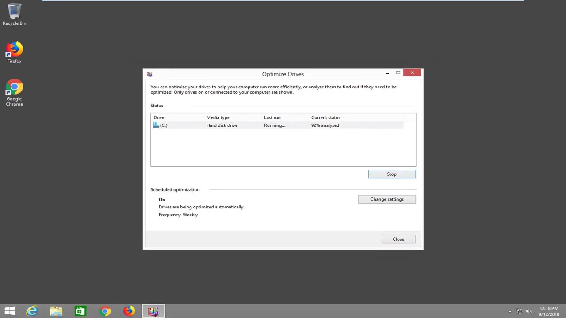Click the Frequency: Weekly text
The width and height of the screenshot is (566, 318).
[x=178, y=215]
